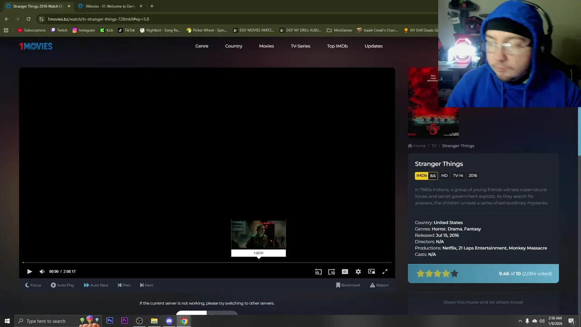Open the MiniGames bookmark folder
The image size is (581, 327).
(x=340, y=30)
